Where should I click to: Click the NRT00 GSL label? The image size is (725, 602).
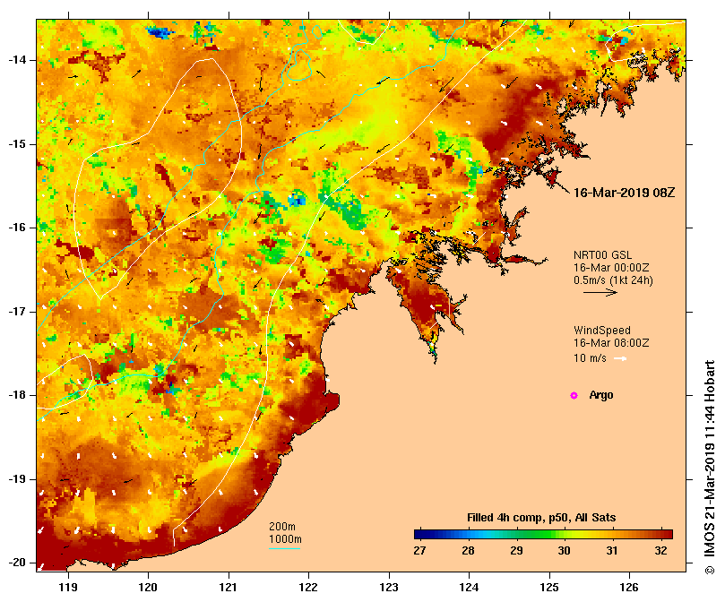pyautogui.click(x=602, y=255)
